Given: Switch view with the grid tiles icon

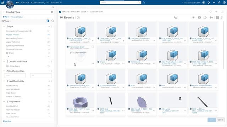Looking at the screenshot, I should pos(217,17).
